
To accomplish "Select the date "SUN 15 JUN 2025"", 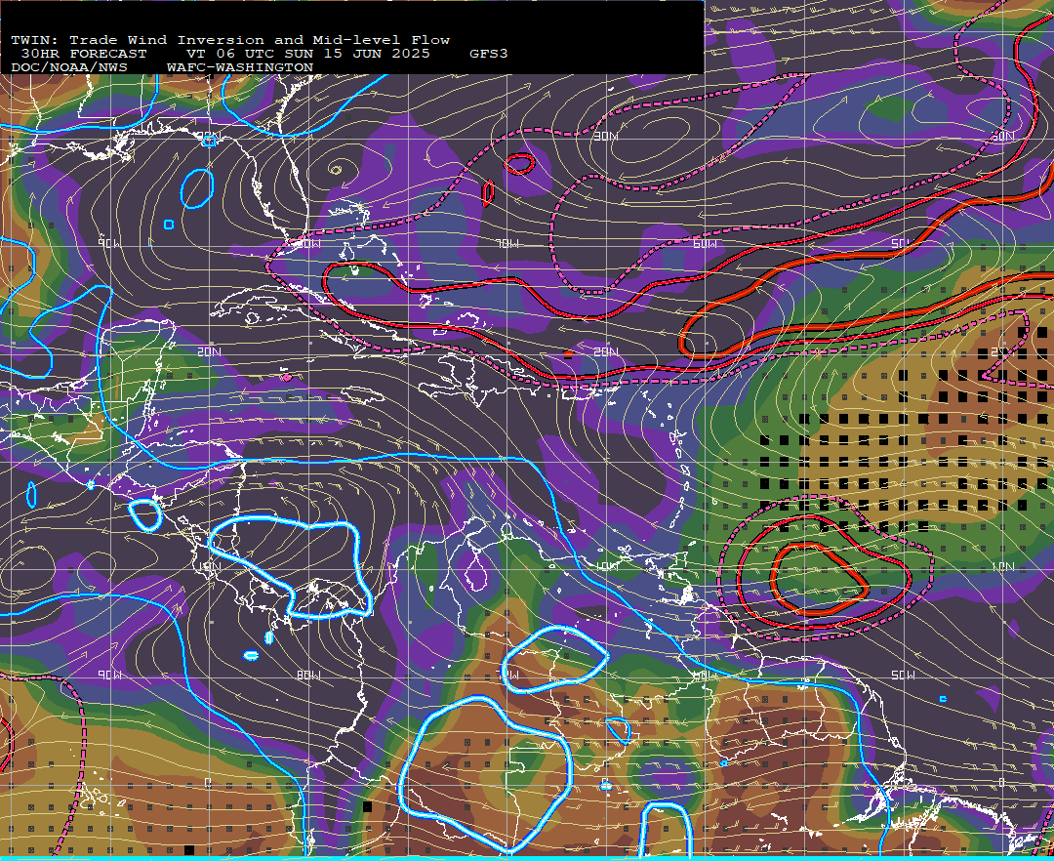I will click(357, 54).
